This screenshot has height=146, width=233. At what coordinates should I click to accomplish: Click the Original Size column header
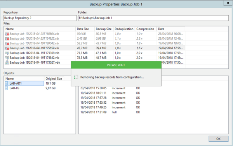pos(54,78)
